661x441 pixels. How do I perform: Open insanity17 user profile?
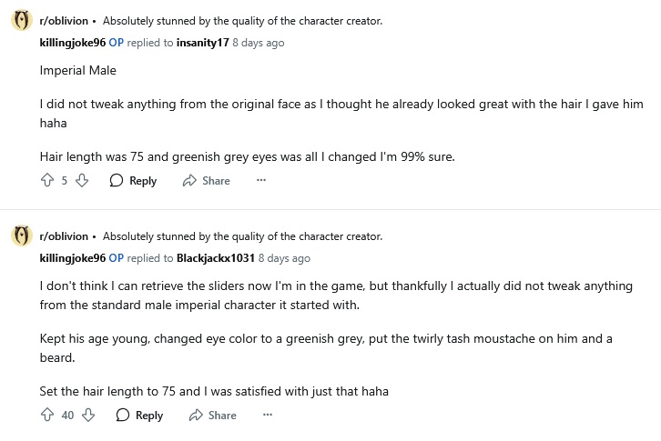[202, 43]
